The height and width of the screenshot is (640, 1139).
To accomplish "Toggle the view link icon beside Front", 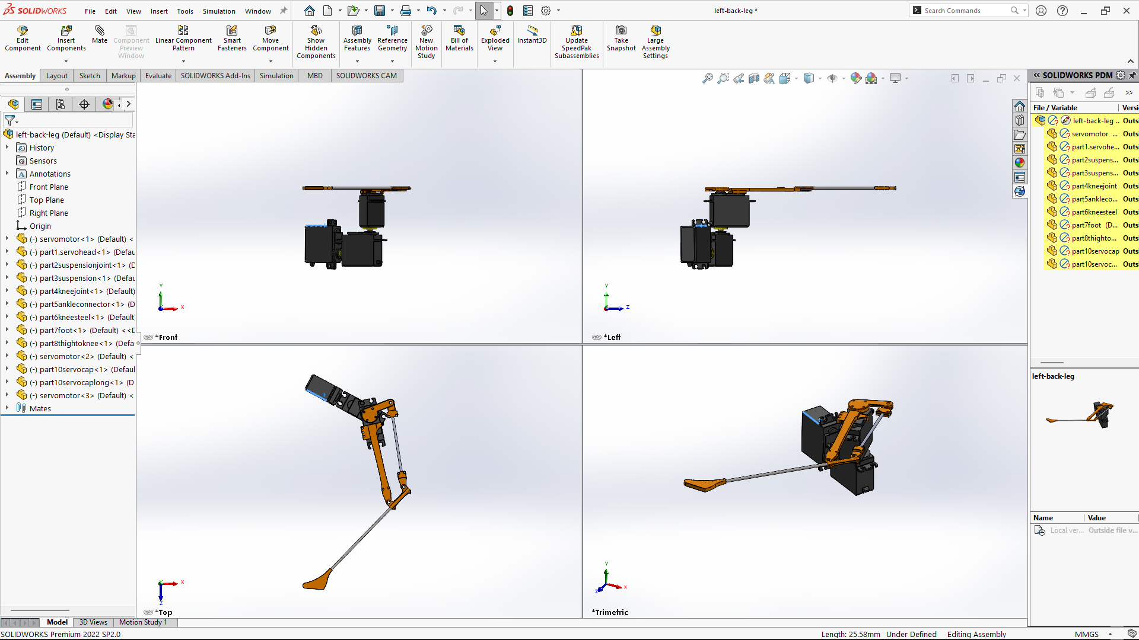I will pos(148,337).
